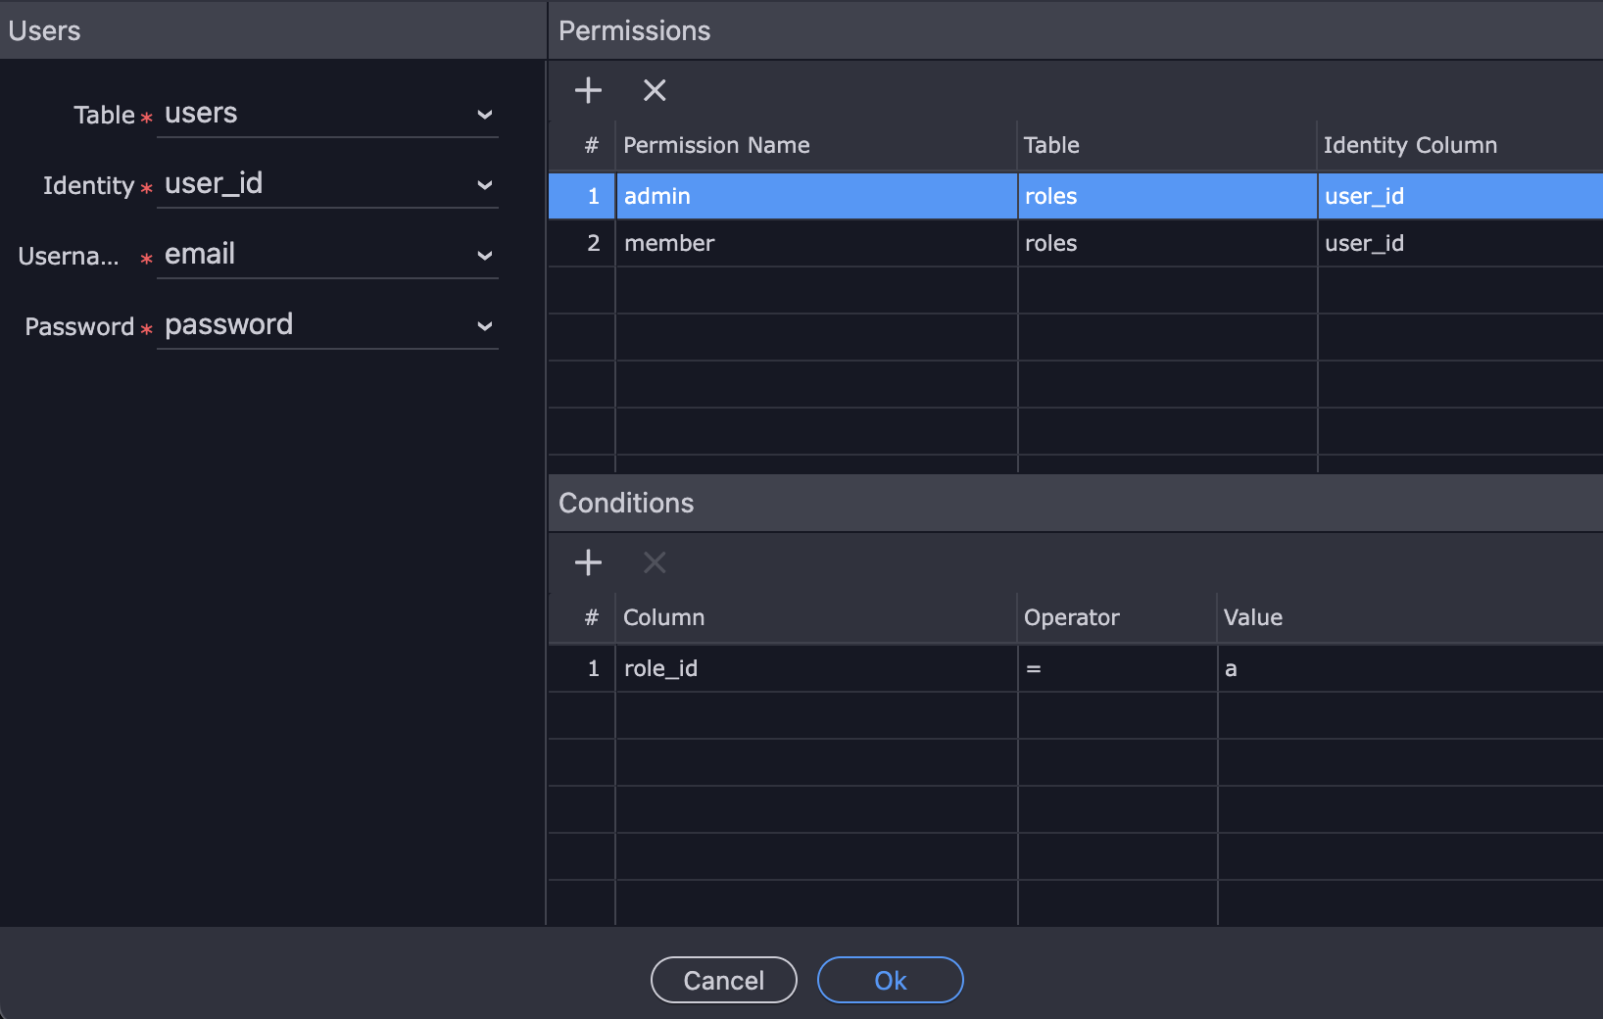Open the Username dropdown showing email

(327, 256)
